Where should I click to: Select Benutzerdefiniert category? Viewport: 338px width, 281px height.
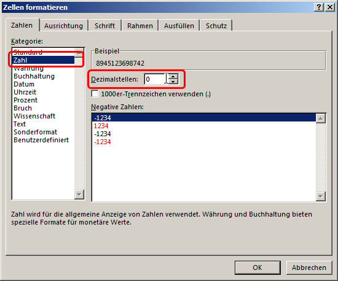pyautogui.click(x=41, y=140)
